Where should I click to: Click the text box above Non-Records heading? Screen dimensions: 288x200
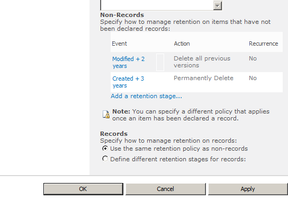(x=157, y=5)
